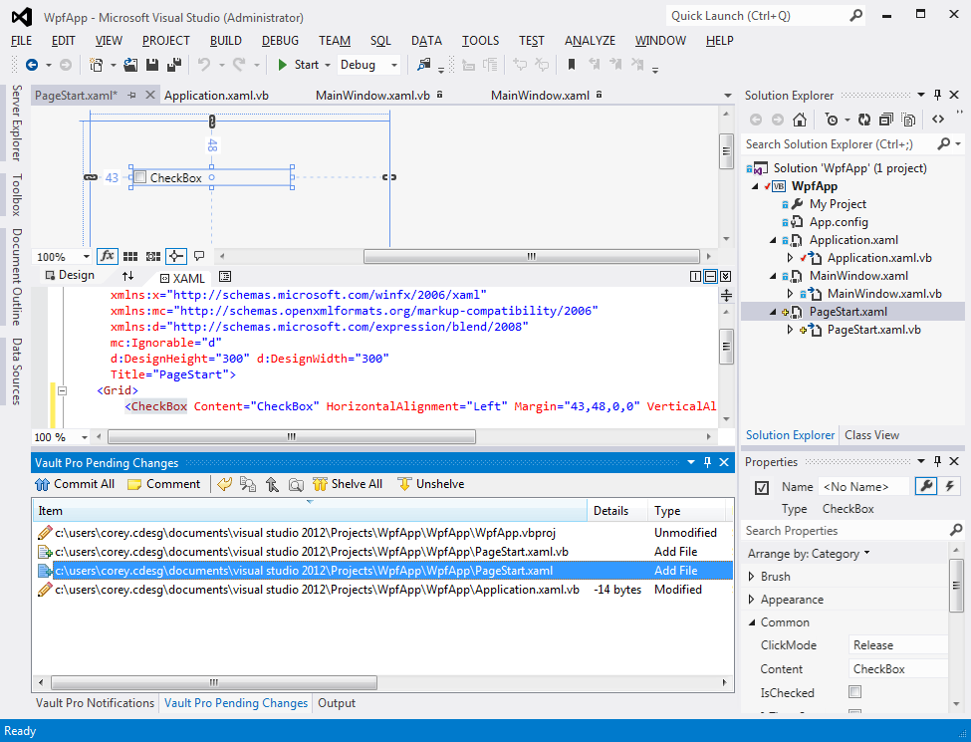The width and height of the screenshot is (971, 742).
Task: Click Collapse All in Solution Explorer toolbar
Action: pos(886,120)
